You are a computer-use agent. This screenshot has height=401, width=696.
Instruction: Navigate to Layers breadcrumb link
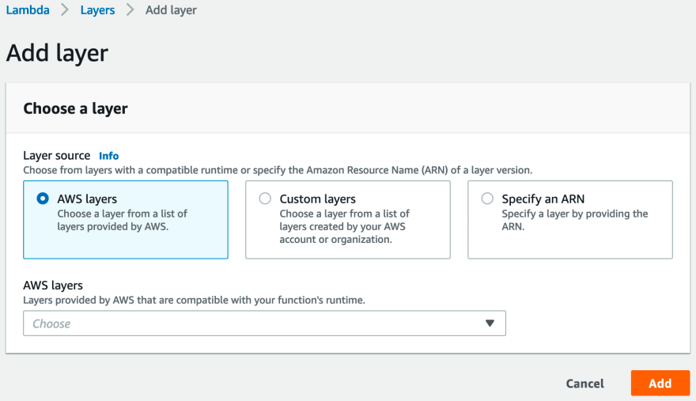coord(97,9)
